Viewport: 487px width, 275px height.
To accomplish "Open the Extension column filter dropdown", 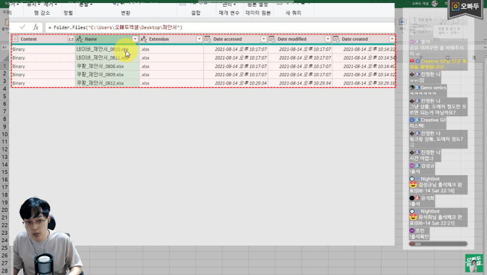I will pyautogui.click(x=198, y=39).
